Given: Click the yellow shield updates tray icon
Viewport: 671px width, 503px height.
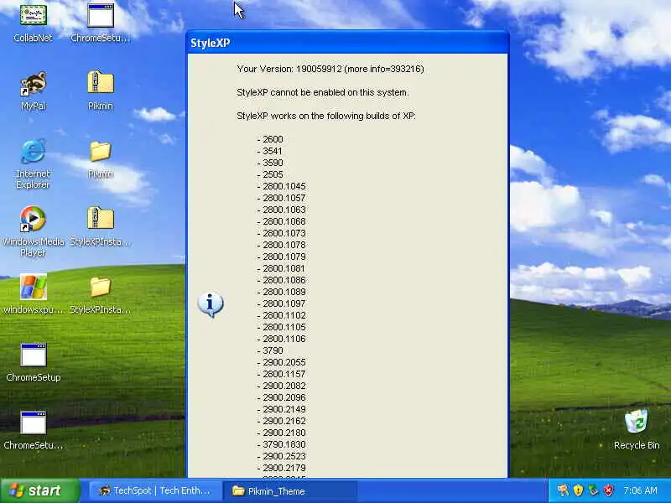Looking at the screenshot, I should 578,490.
